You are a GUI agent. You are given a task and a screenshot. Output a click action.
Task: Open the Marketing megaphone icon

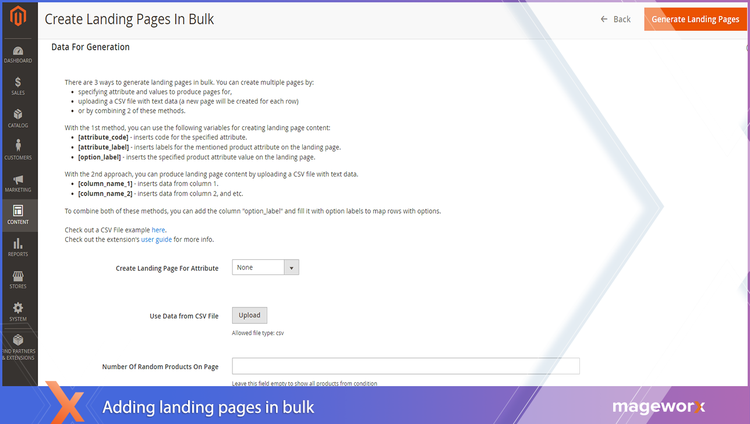pos(18,179)
